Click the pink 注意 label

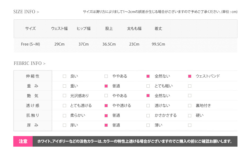23,141
